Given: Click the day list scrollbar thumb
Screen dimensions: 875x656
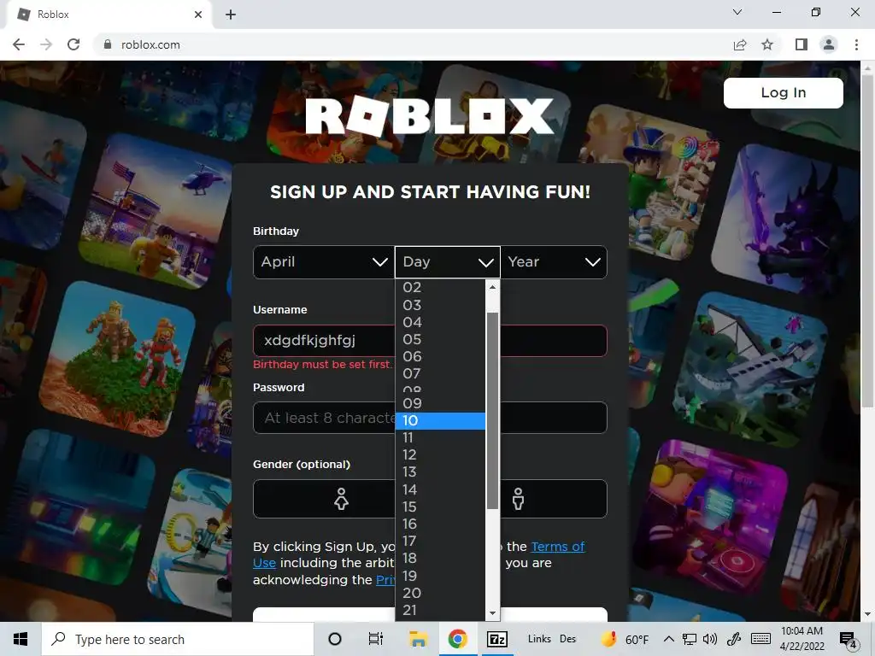Looking at the screenshot, I should click(x=492, y=411).
